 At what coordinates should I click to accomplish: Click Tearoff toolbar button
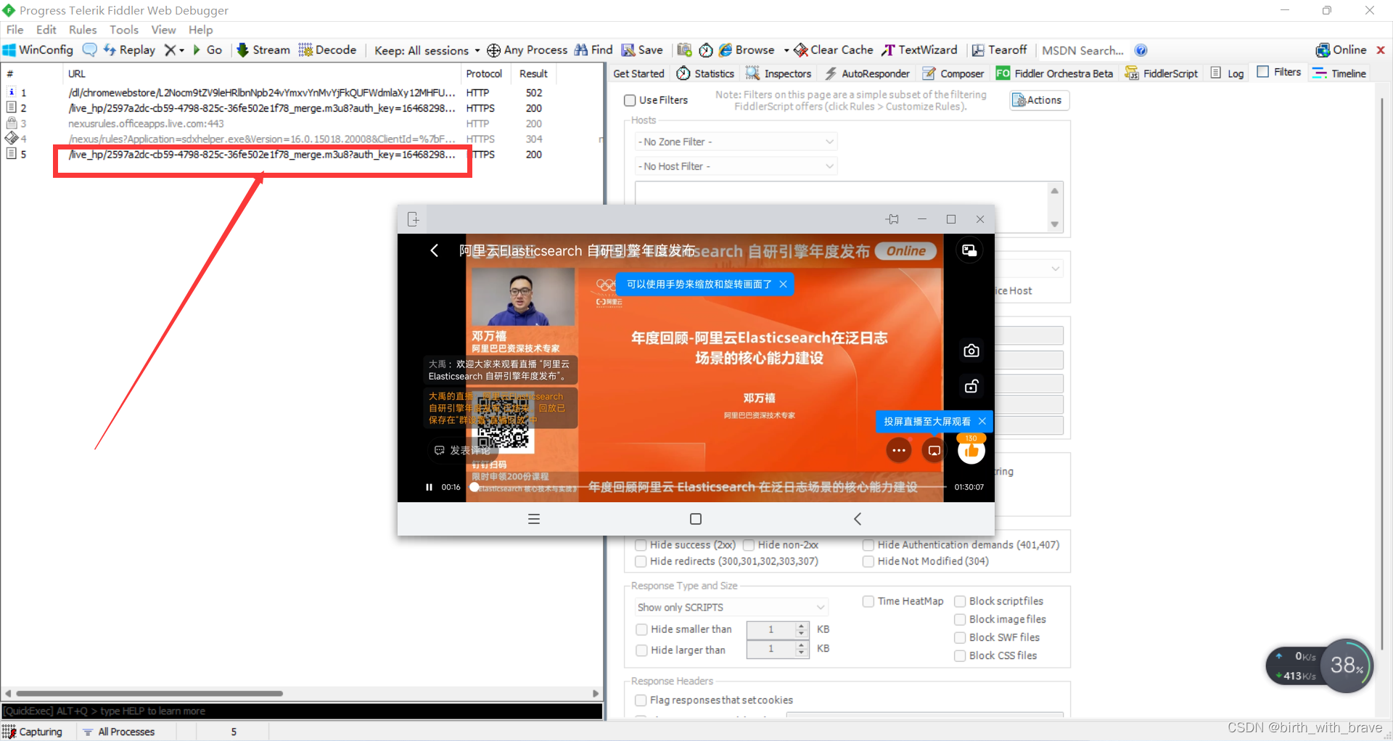coord(1000,50)
